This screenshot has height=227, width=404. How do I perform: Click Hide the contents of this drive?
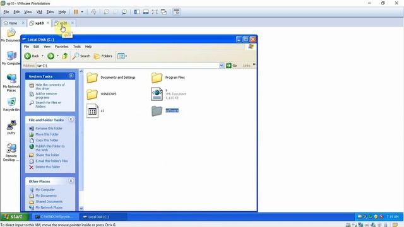(50, 86)
